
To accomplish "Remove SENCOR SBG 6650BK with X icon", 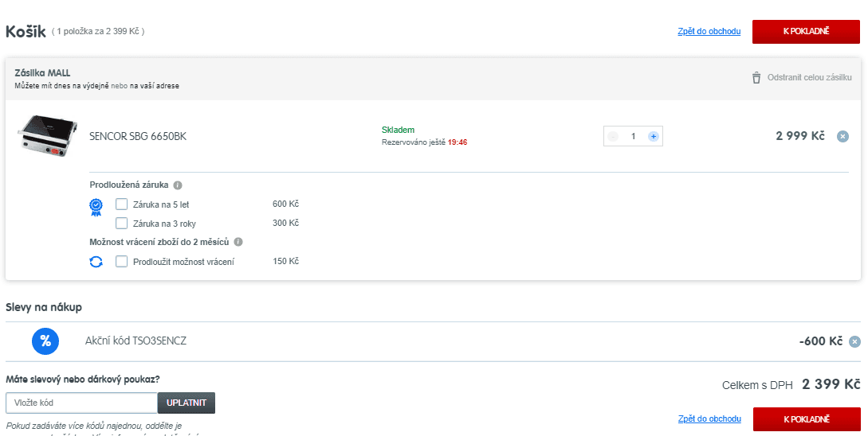I will tap(842, 137).
